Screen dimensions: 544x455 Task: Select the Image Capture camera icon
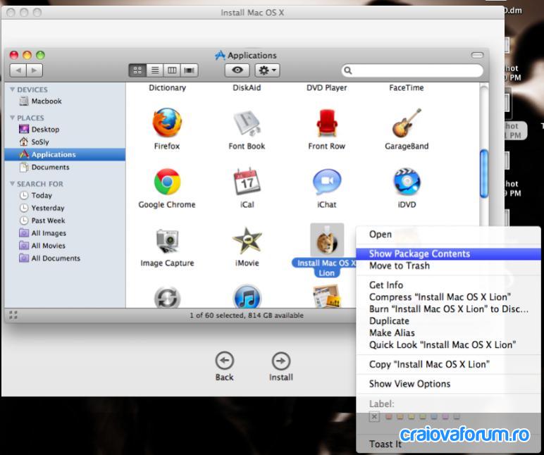[x=167, y=240]
